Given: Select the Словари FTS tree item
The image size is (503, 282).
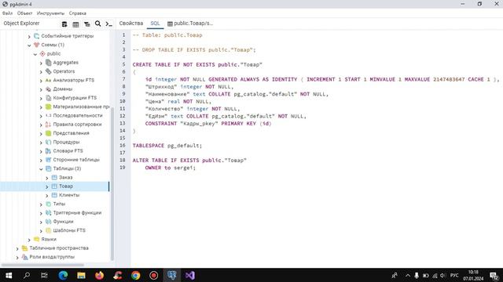Looking at the screenshot, I should [x=68, y=150].
